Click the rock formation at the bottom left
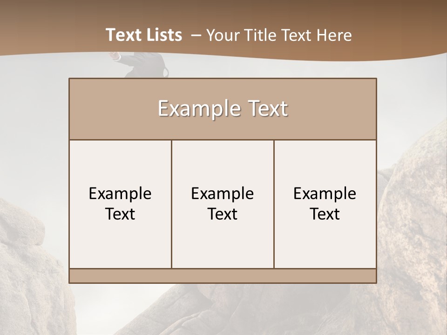 [28, 270]
